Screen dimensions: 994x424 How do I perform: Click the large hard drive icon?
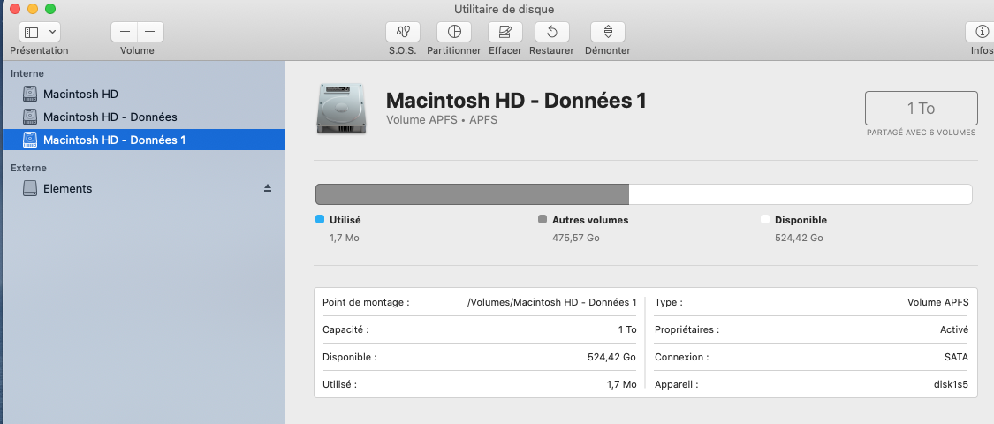pos(342,109)
